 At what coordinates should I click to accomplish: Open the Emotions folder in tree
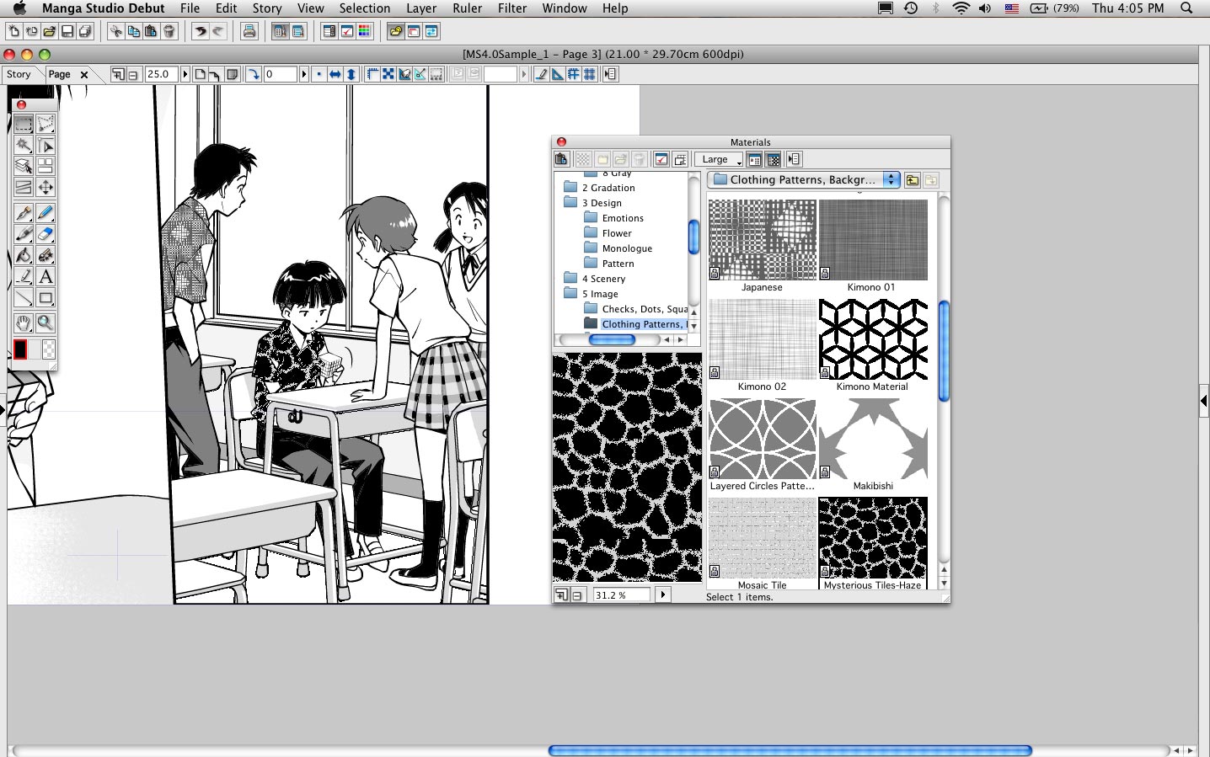[622, 218]
